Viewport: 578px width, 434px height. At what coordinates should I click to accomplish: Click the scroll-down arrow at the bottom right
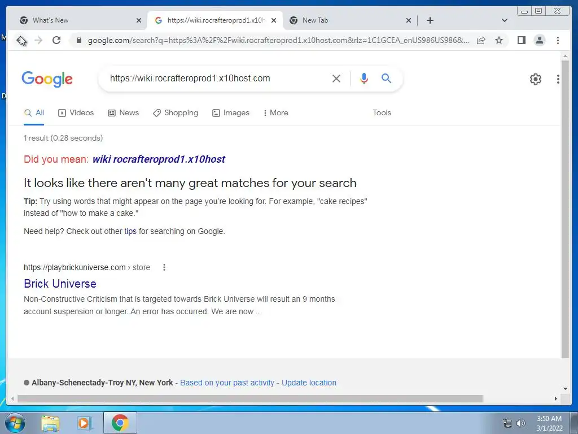pyautogui.click(x=565, y=389)
